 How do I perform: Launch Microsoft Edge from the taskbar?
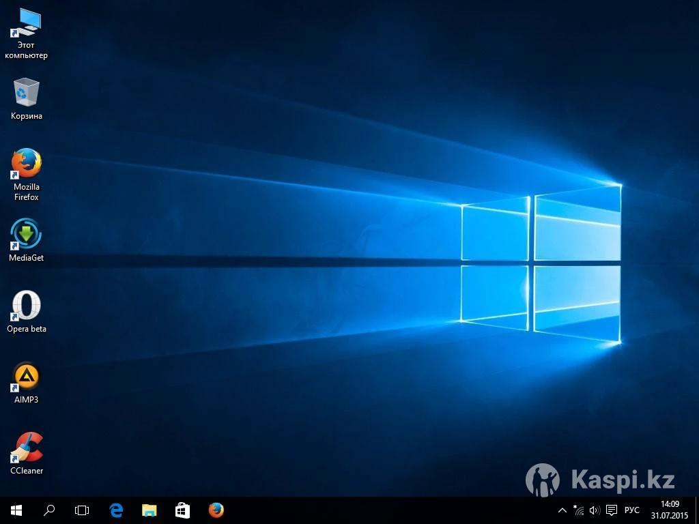pos(116,510)
